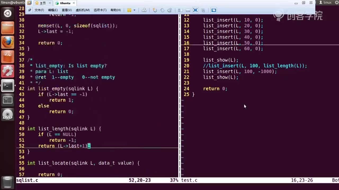The width and height of the screenshot is (339, 190).
Task: Expand the power options dropdown arrow
Action: [x=134, y=10]
